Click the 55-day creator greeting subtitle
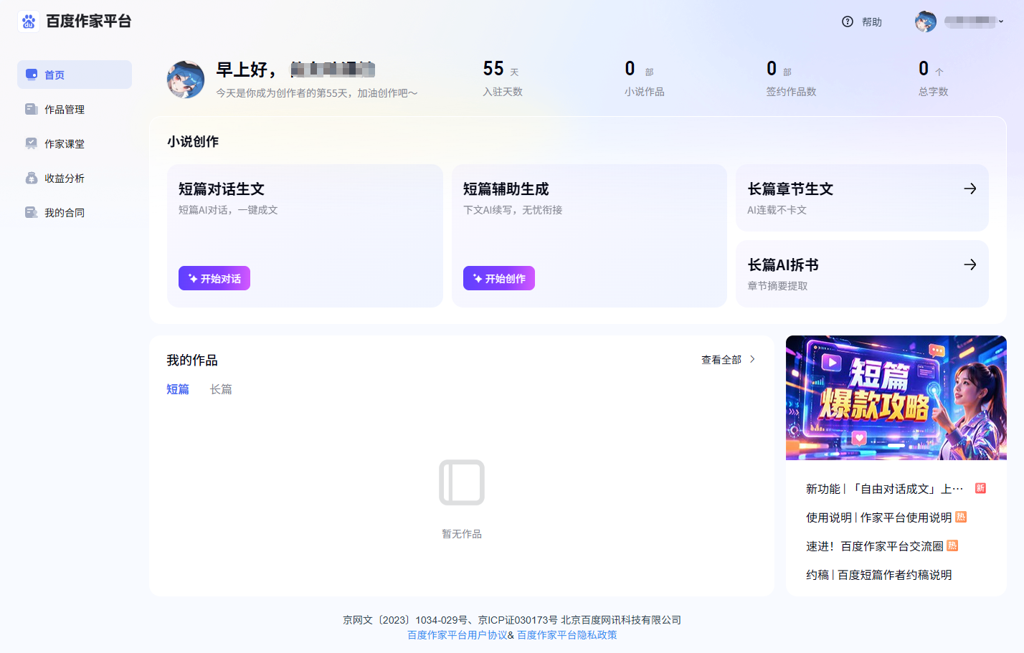This screenshot has width=1024, height=653. (317, 93)
